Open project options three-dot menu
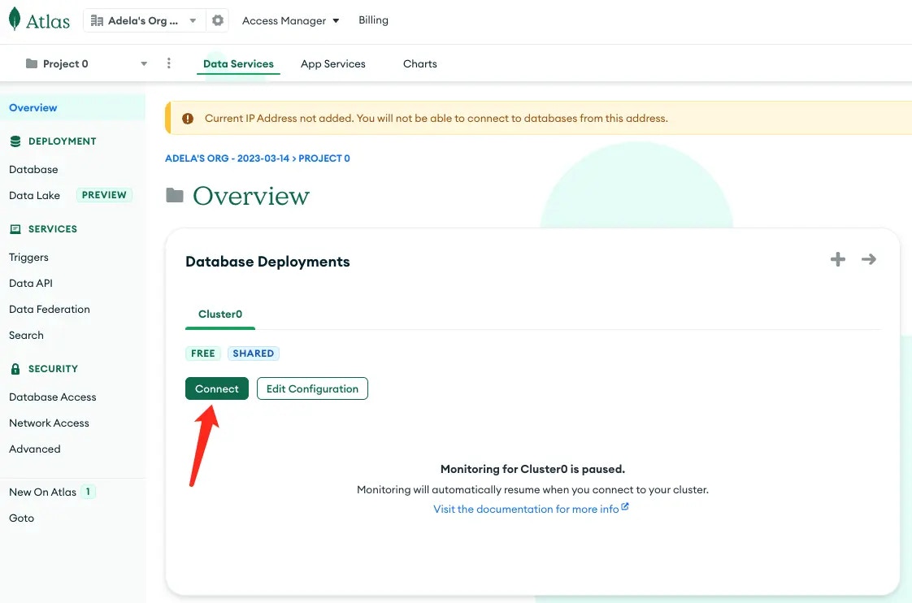The height and width of the screenshot is (603, 912). pyautogui.click(x=169, y=63)
